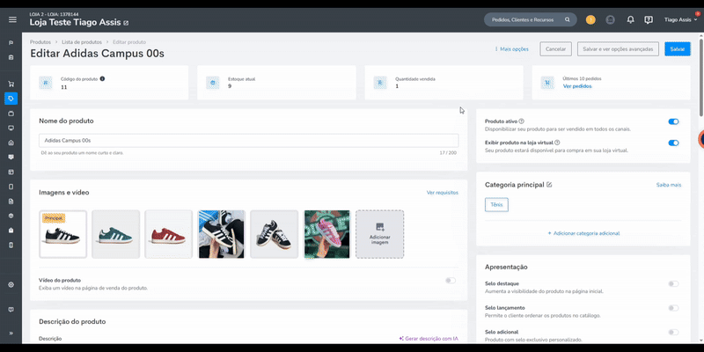Image resolution: width=704 pixels, height=352 pixels.
Task: Click the house icon in left sidebar
Action: click(11, 143)
